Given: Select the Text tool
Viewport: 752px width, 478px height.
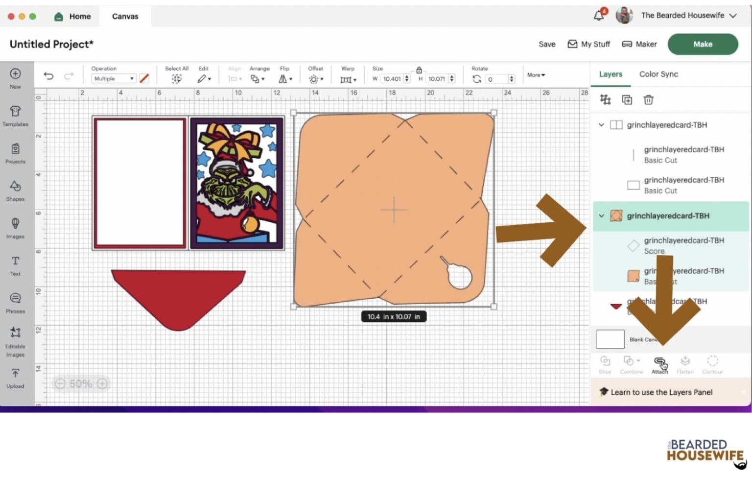Looking at the screenshot, I should coord(15,265).
